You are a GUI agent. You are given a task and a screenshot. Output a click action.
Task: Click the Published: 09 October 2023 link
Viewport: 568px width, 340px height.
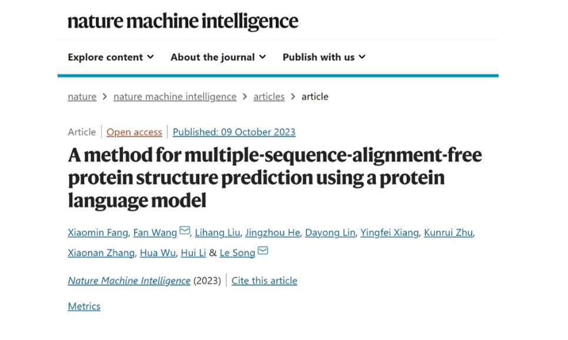pos(234,132)
